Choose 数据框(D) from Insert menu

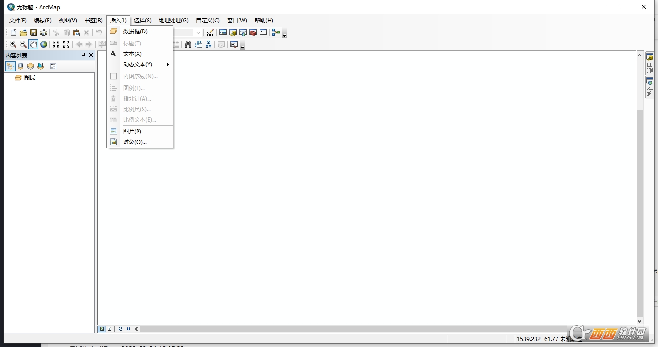[140, 32]
